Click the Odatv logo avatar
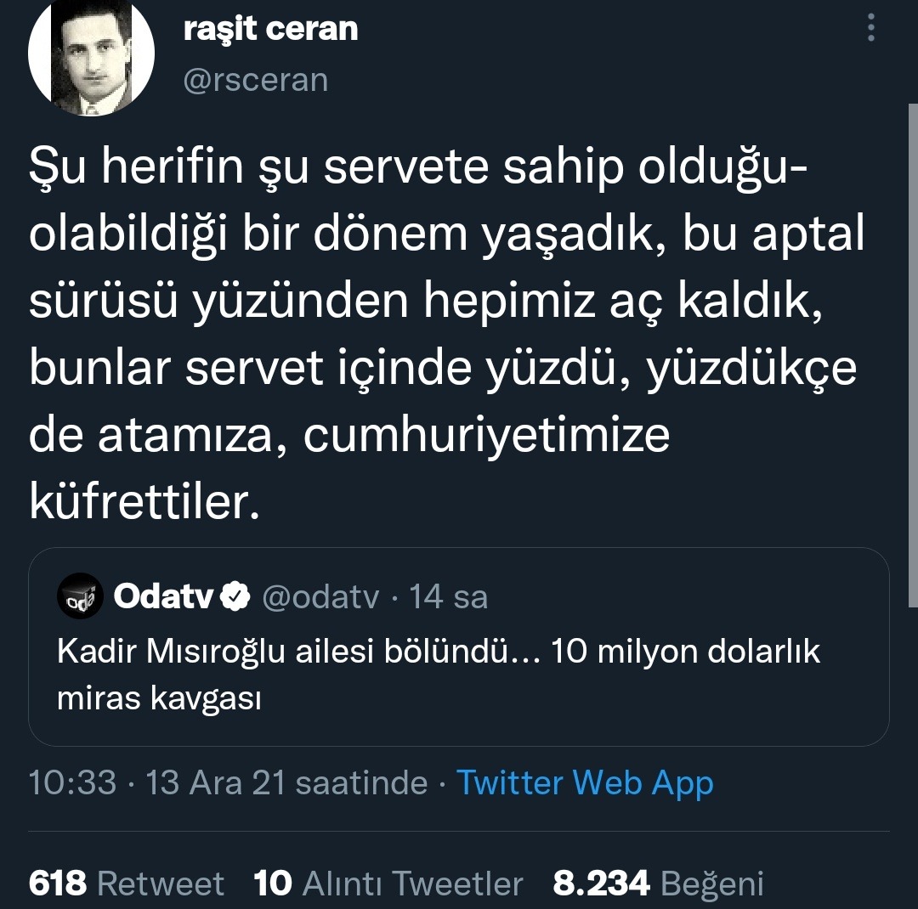 point(79,597)
